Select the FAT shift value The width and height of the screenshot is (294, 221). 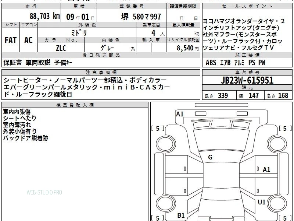click(x=11, y=40)
